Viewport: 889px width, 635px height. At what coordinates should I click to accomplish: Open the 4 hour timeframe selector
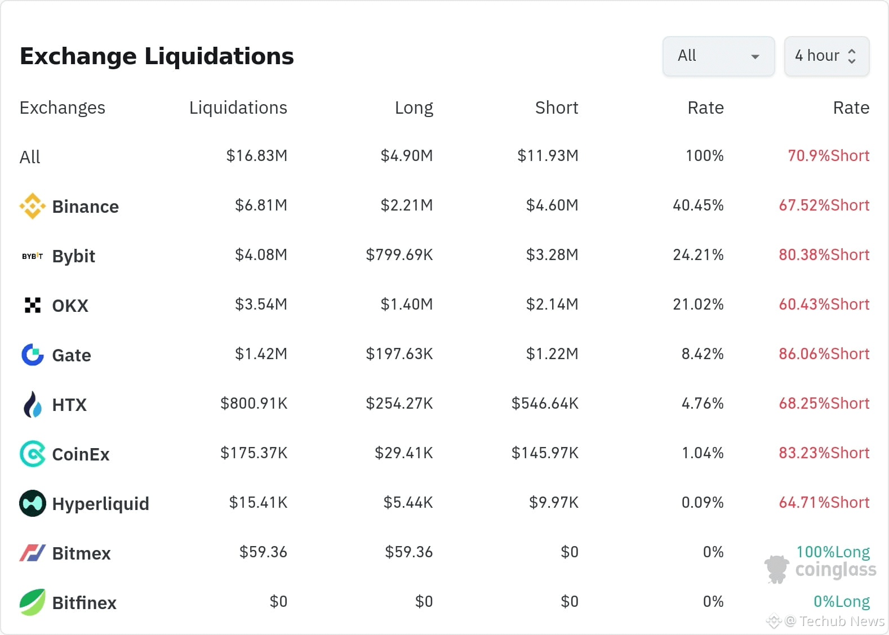(817, 56)
